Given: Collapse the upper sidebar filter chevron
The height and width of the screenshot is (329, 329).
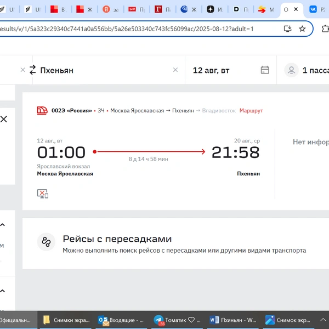Looking at the screenshot, I should point(3,225).
